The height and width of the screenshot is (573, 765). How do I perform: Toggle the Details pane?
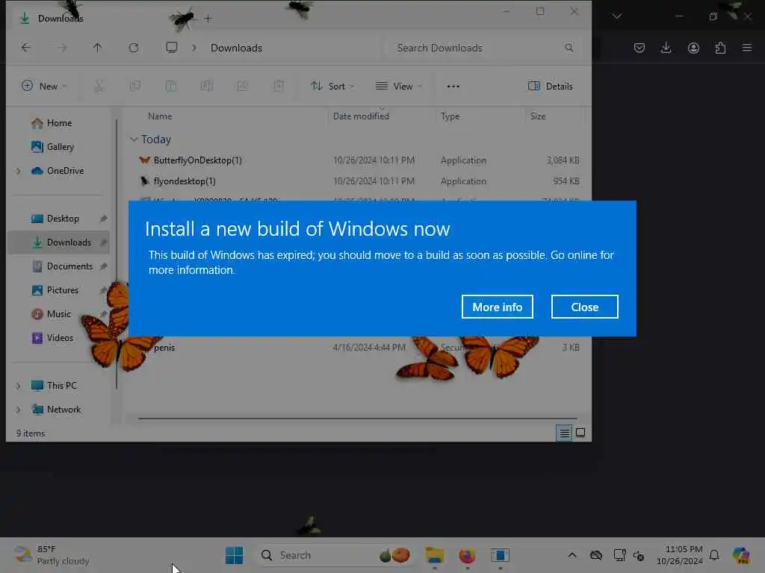pos(551,87)
